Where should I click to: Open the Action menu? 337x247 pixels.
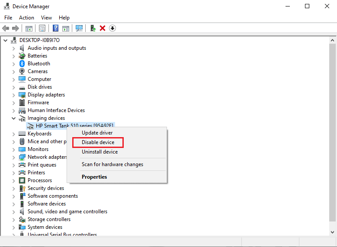(x=26, y=18)
